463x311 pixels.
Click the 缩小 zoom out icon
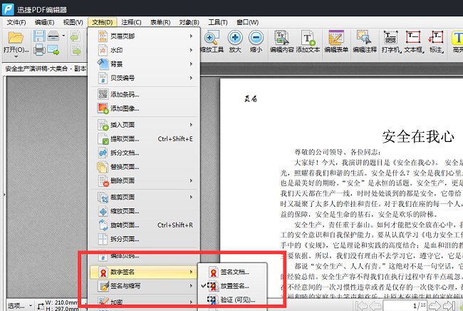[x=256, y=41]
